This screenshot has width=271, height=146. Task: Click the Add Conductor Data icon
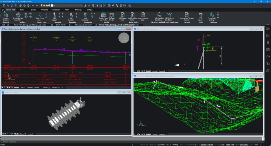[143, 15]
